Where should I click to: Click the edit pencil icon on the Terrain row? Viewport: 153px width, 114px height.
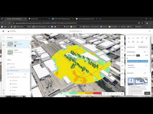coord(25,74)
